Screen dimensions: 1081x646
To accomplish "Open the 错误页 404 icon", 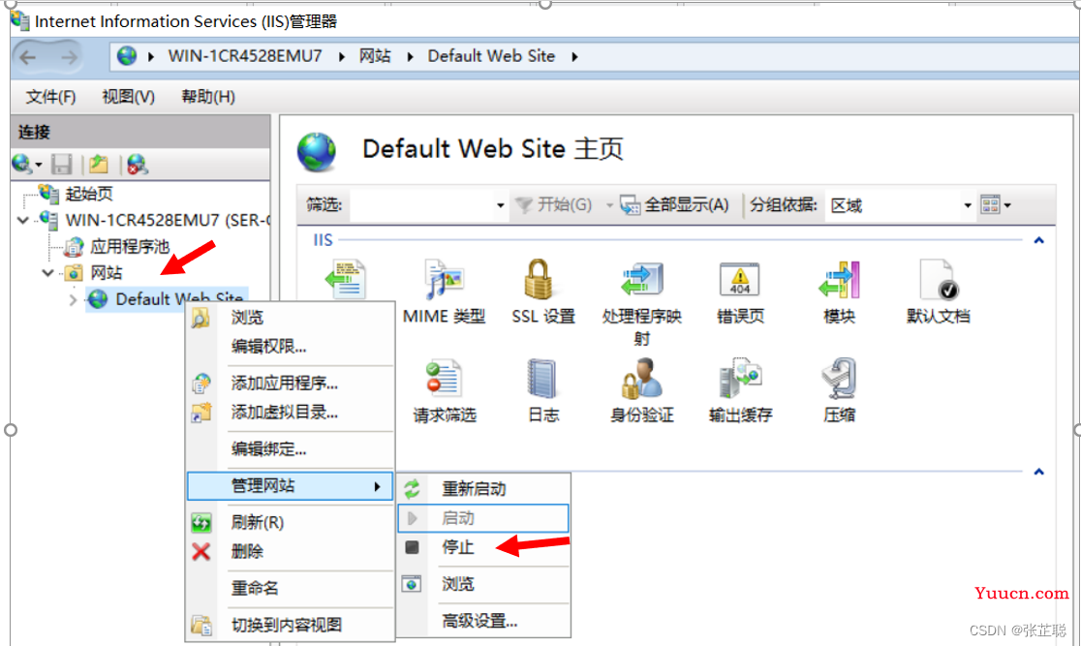I will point(740,279).
